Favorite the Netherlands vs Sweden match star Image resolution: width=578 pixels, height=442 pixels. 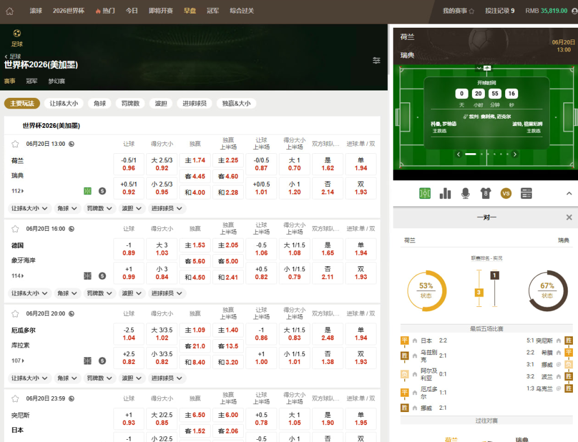click(x=15, y=144)
